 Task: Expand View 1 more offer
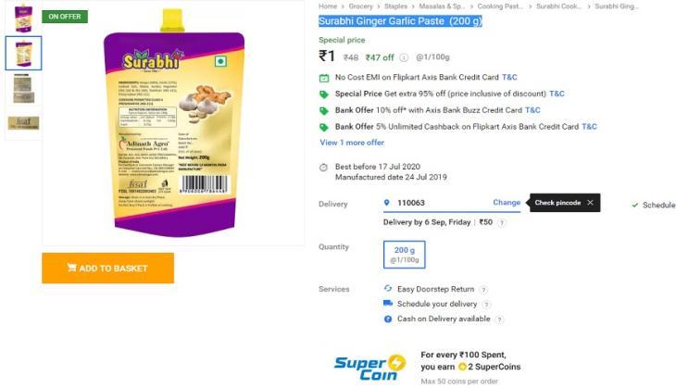coord(352,143)
